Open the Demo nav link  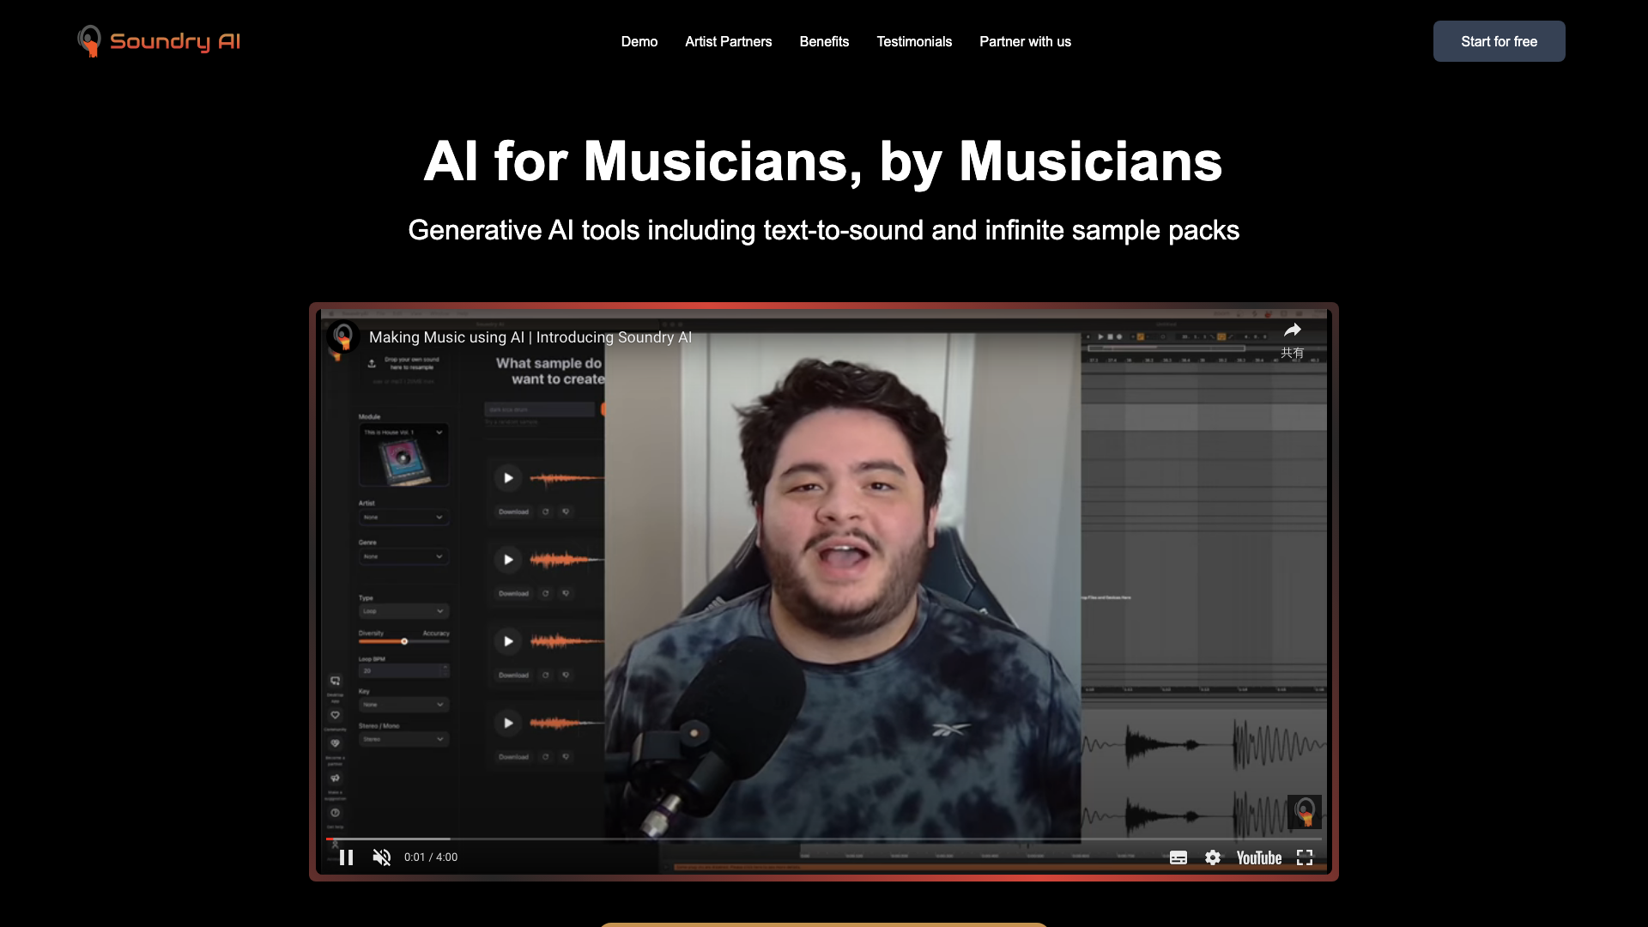(639, 41)
